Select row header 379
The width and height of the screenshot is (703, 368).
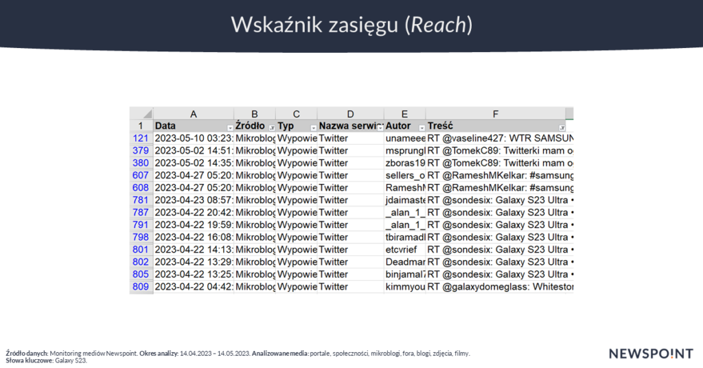141,150
